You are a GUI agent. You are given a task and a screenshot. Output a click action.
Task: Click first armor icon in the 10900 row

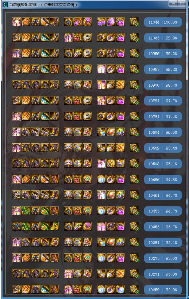tap(16, 85)
